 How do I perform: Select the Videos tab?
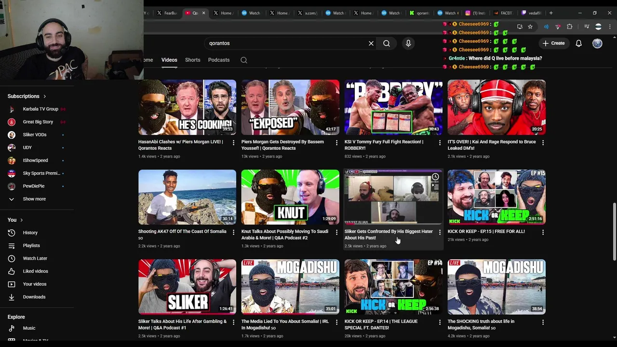(x=169, y=60)
